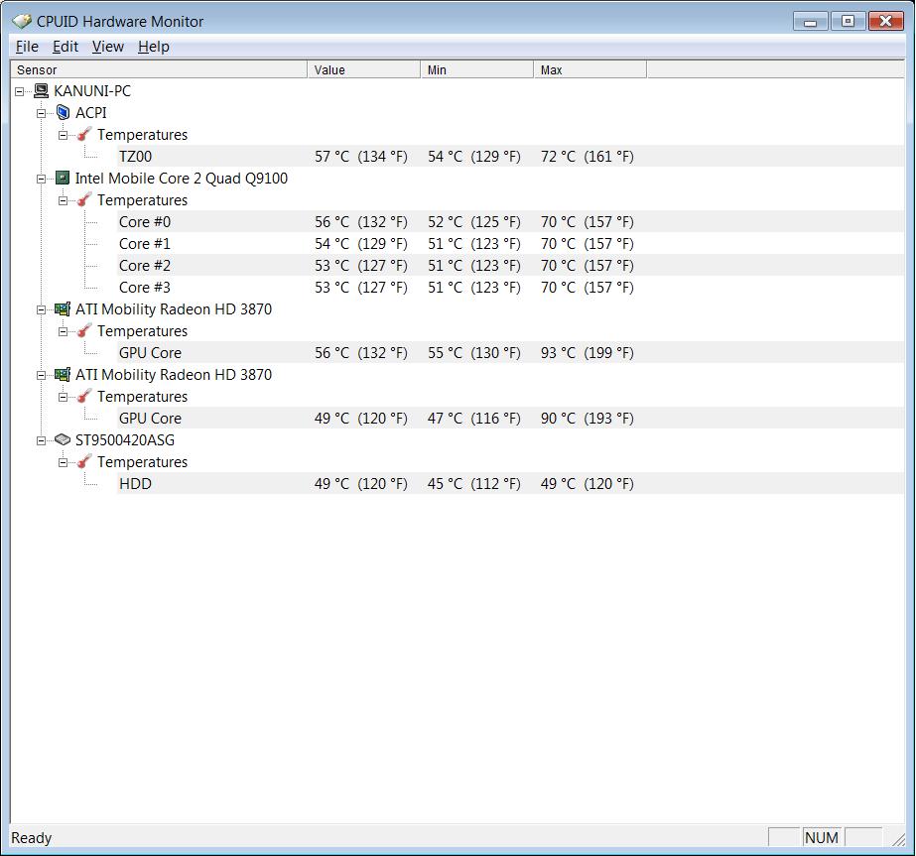This screenshot has height=856, width=916.
Task: Minimize the Hardware Monitor window
Action: coord(810,22)
